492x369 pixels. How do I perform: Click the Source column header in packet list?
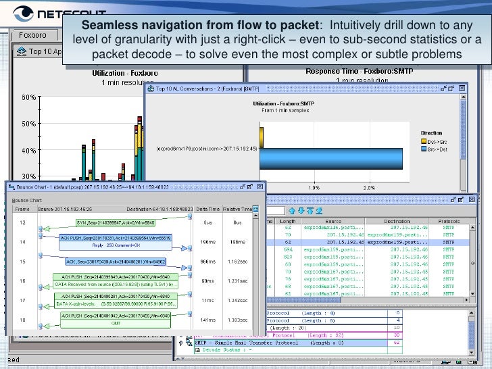click(x=333, y=221)
